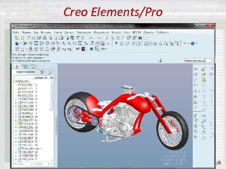Open dropdown arrow beside shaded sphere icon
The width and height of the screenshot is (226, 169).
pyautogui.click(x=21, y=43)
